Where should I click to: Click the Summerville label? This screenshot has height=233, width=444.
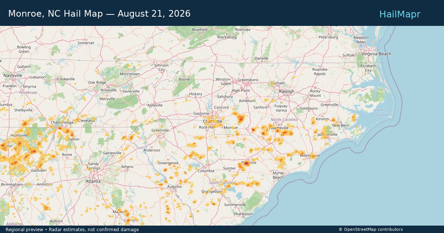pyautogui.click(x=235, y=205)
